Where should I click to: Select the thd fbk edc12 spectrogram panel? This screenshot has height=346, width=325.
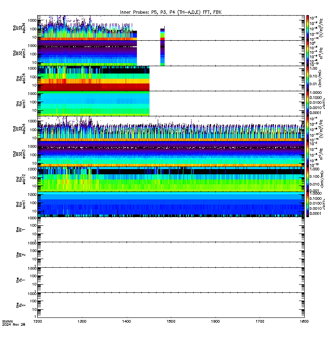(x=171, y=179)
